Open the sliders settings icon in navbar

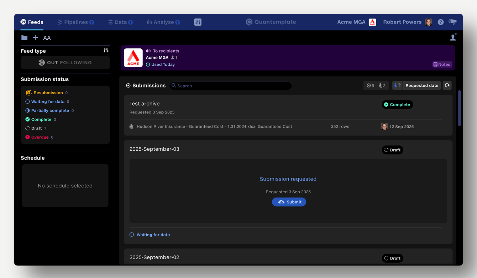pos(198,22)
